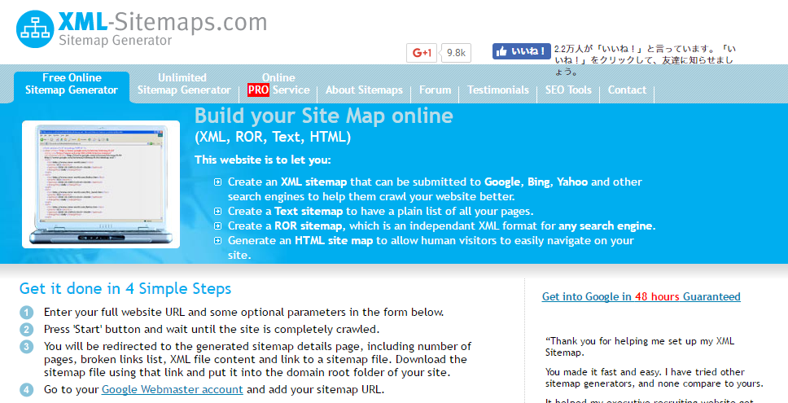This screenshot has height=403, width=788.
Task: Click the Facebook like button
Action: point(522,51)
